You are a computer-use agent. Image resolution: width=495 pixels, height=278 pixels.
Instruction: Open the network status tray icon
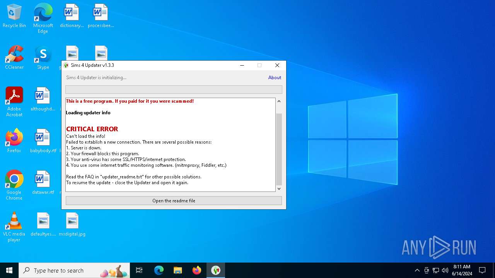436,270
